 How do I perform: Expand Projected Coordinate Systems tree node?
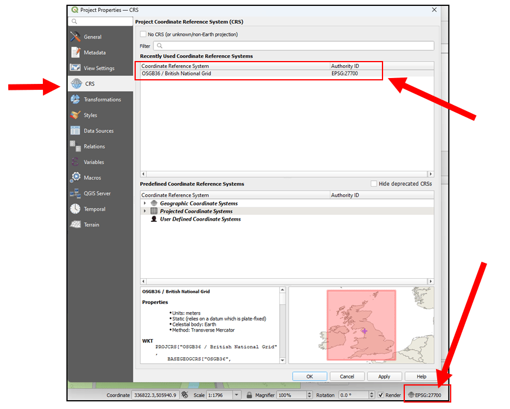(145, 211)
